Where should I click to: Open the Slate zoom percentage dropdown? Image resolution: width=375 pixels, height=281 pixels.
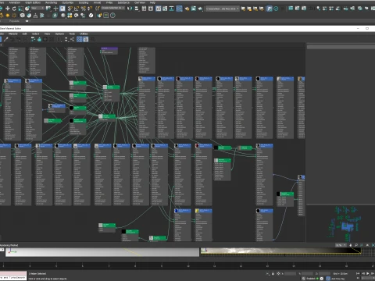click(341, 245)
